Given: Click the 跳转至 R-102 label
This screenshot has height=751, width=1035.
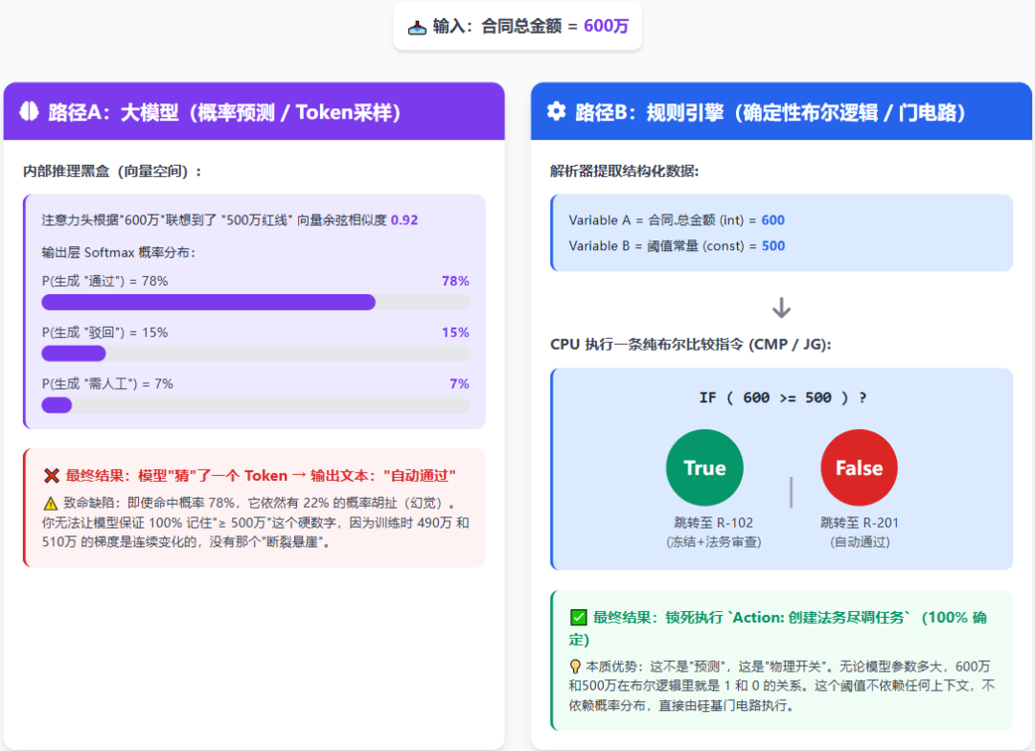Looking at the screenshot, I should (714, 523).
